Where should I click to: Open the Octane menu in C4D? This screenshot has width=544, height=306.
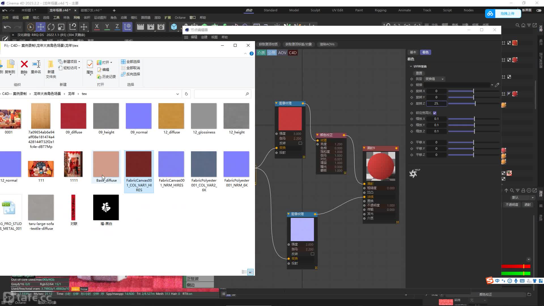coord(180,18)
